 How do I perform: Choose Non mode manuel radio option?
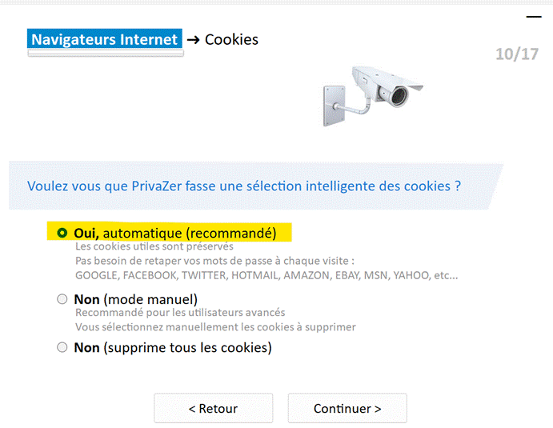click(62, 299)
